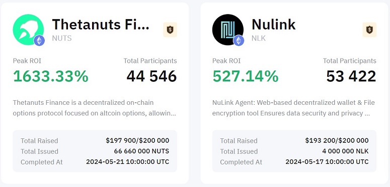Expand the truncated NuLink Agent description
390x187 pixels.
click(293, 108)
